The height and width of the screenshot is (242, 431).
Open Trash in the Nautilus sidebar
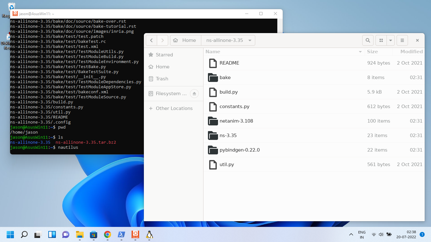(x=174, y=79)
